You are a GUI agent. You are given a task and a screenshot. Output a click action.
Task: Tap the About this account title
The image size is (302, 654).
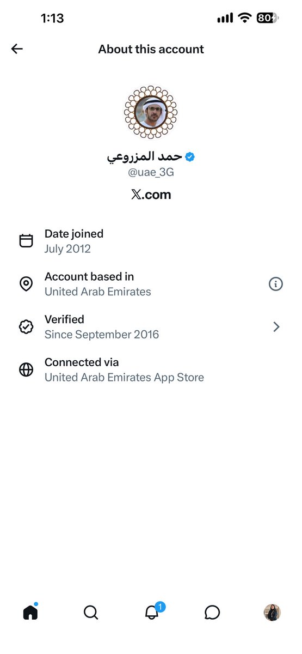(x=151, y=49)
